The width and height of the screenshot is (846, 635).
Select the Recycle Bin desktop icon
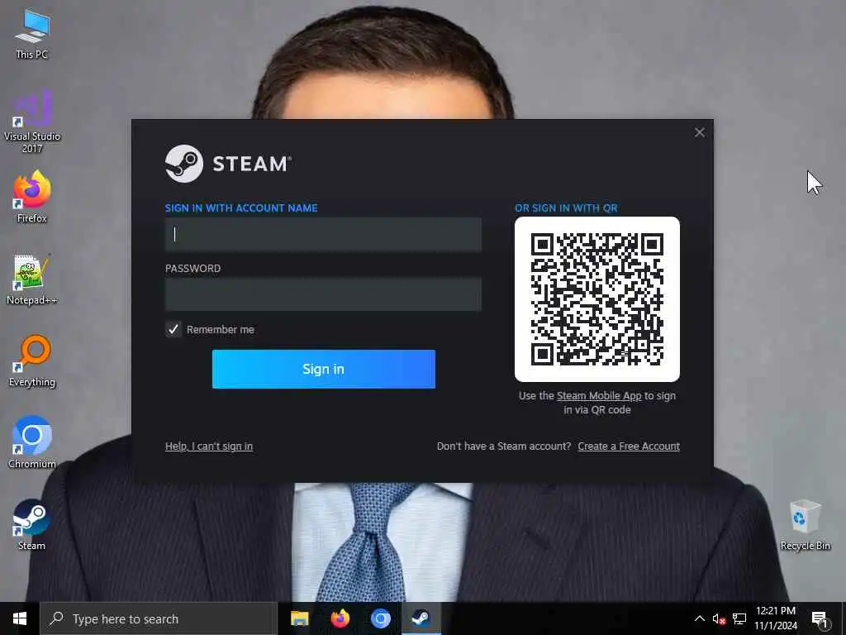tap(805, 525)
